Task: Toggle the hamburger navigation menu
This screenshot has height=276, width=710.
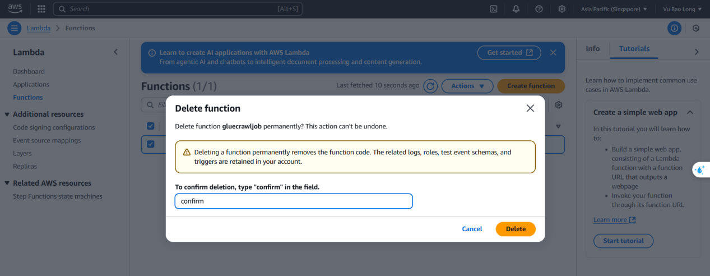Action: (x=14, y=28)
